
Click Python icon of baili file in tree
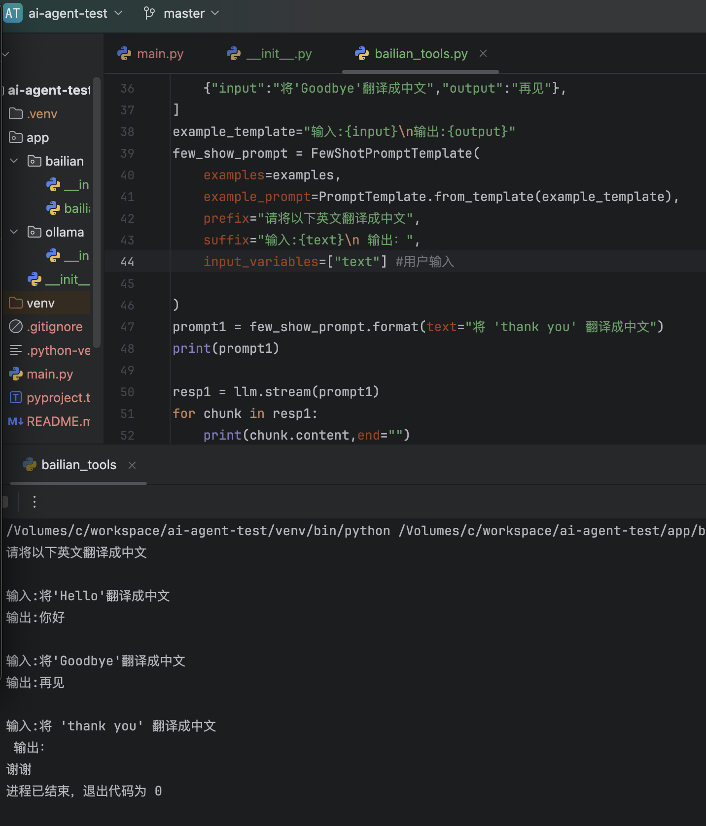[x=53, y=208]
